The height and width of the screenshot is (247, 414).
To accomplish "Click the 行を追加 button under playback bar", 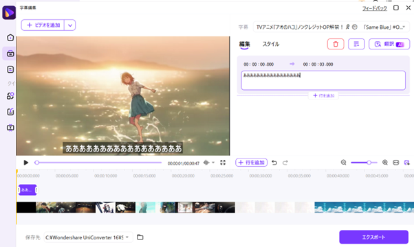I will click(252, 163).
